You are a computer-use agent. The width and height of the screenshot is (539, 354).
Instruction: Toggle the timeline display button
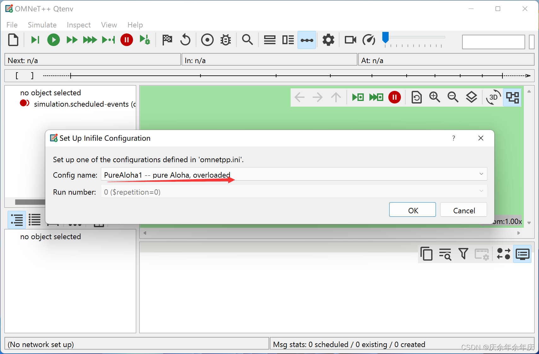[307, 40]
